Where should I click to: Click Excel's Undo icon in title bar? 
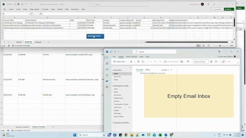26,4
